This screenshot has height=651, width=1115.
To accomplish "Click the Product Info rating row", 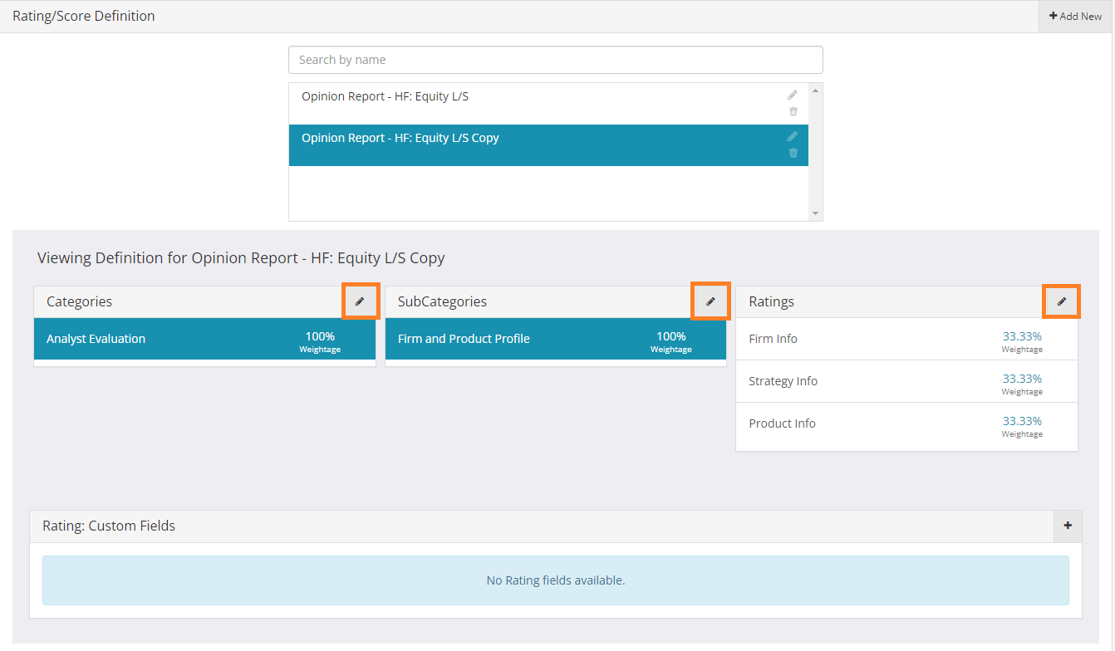I will point(906,423).
